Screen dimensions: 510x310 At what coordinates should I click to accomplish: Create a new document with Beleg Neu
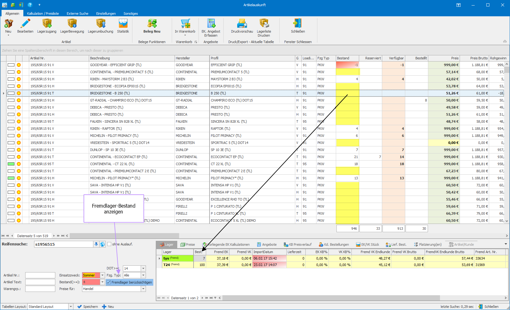[152, 24]
